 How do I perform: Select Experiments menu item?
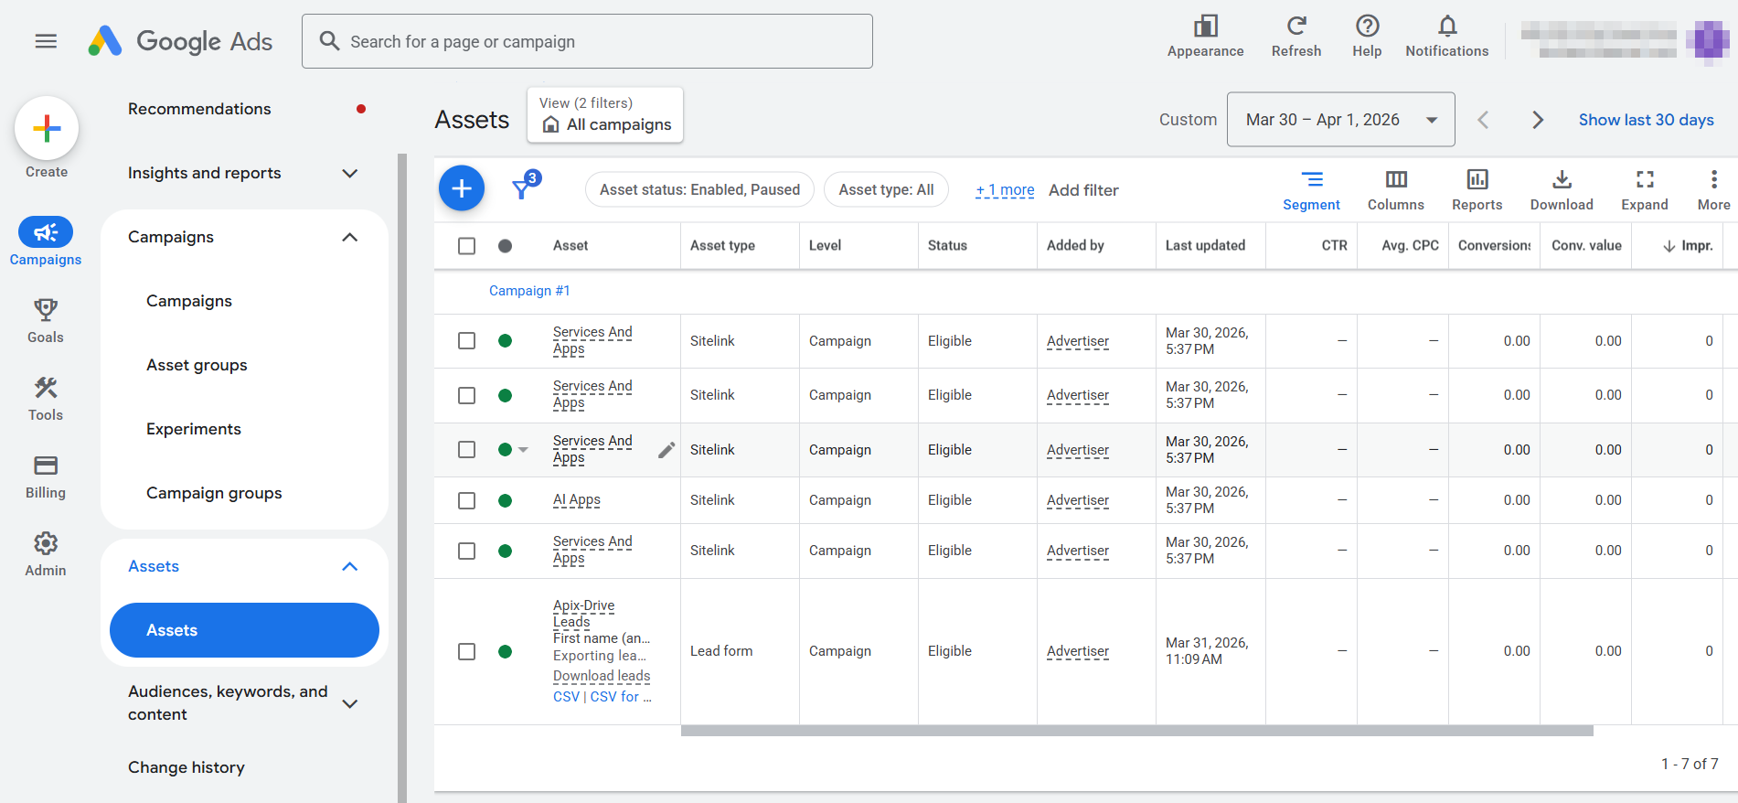194,429
